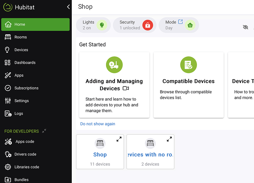Open the Devices menu item
Screen dimensions: 254x183
(35, 50)
